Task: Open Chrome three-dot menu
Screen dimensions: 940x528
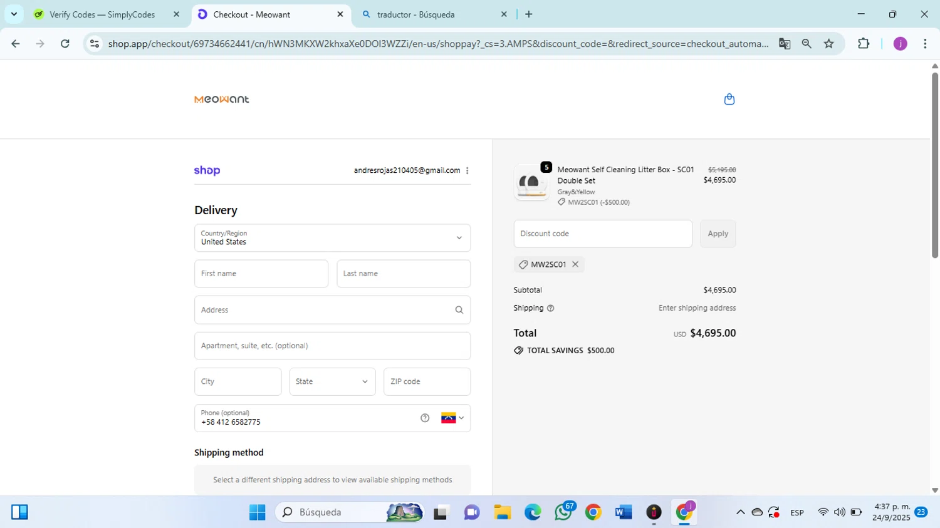Action: (925, 44)
